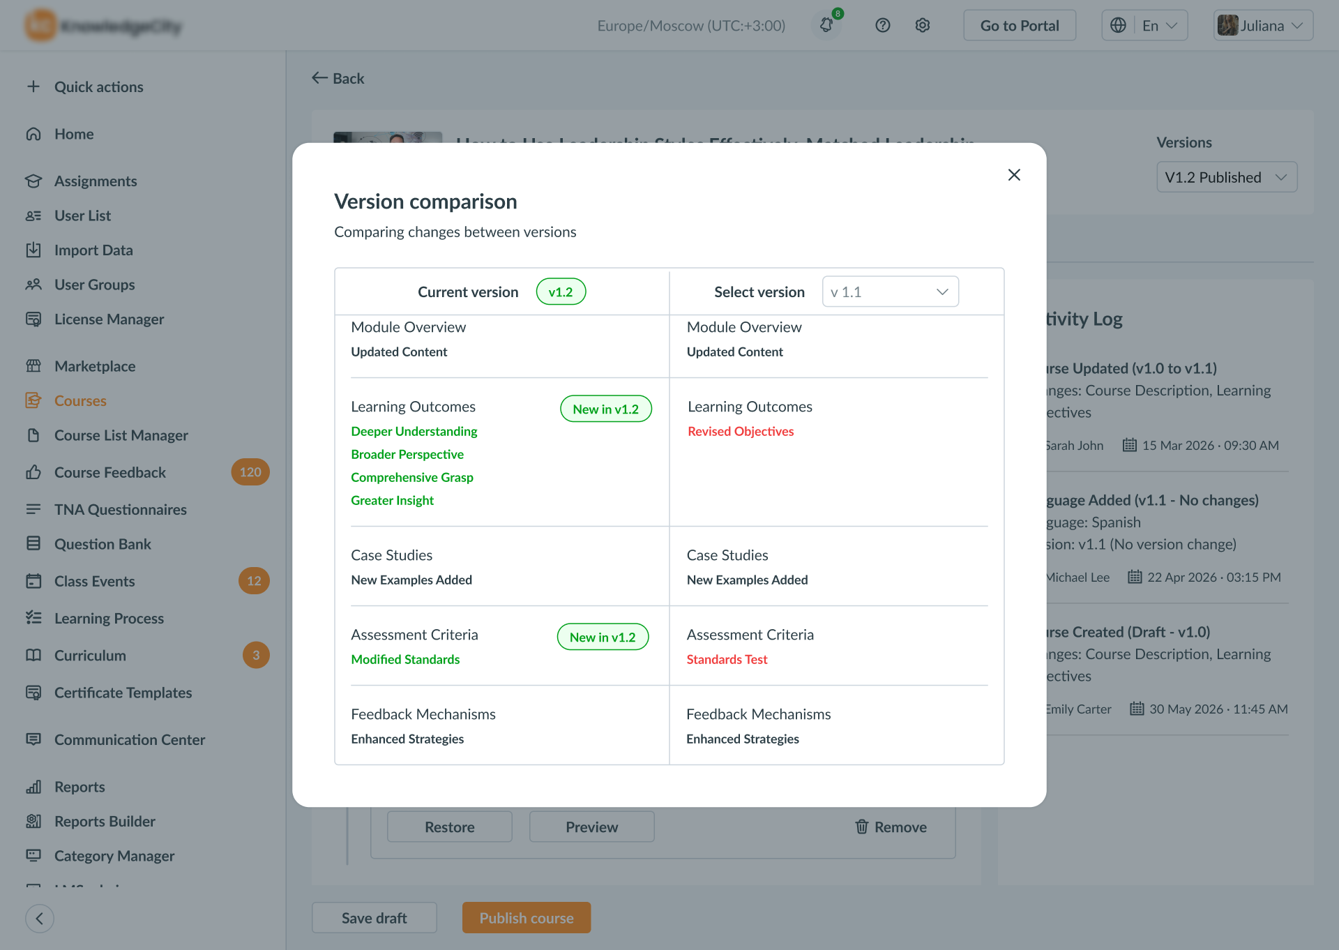The width and height of the screenshot is (1339, 950).
Task: Click the Class Events calendar icon
Action: (x=33, y=581)
